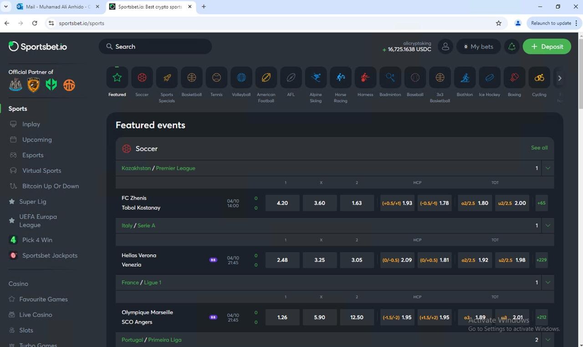Select the Cycling sport icon
This screenshot has height=347, width=583.
539,78
